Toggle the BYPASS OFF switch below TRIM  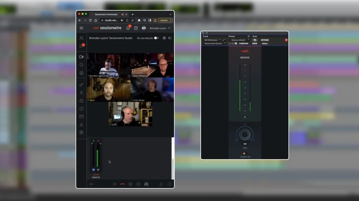coord(245,153)
